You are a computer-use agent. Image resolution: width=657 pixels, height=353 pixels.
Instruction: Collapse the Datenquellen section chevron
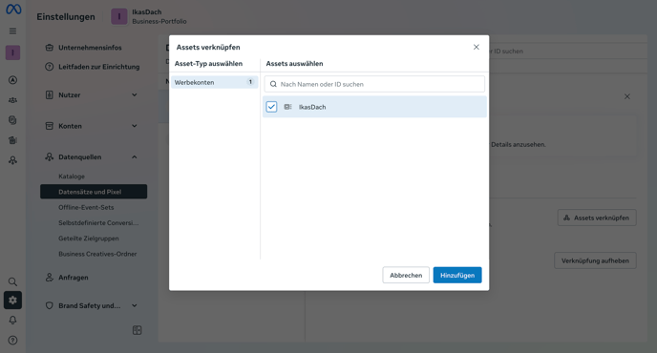pyautogui.click(x=135, y=157)
